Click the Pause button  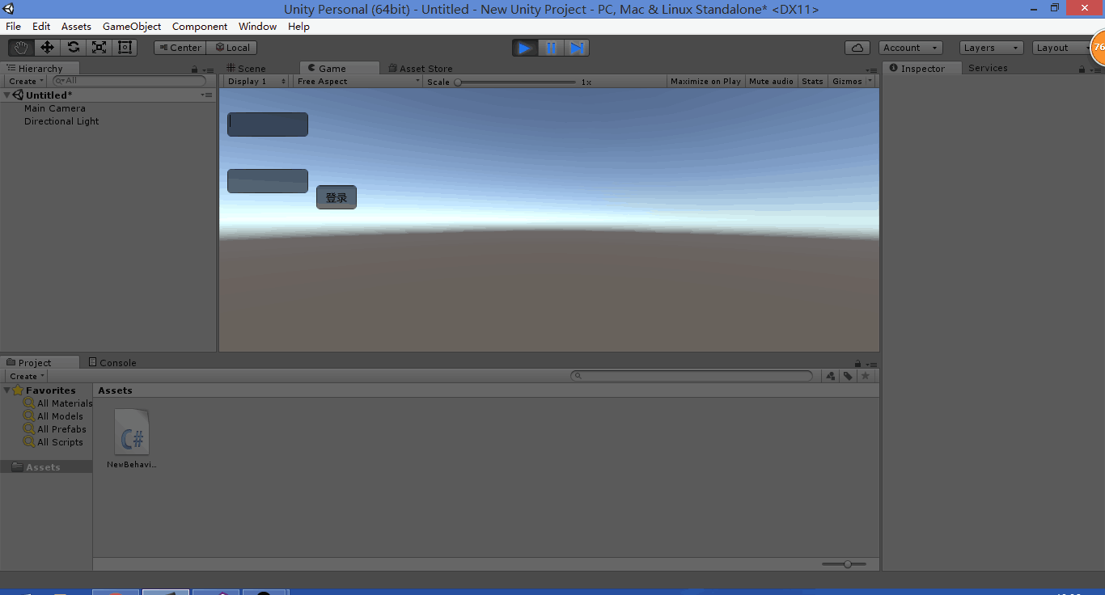click(x=551, y=48)
